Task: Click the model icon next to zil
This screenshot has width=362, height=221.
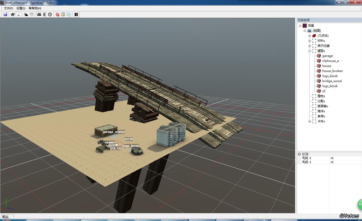Action: click(x=319, y=91)
